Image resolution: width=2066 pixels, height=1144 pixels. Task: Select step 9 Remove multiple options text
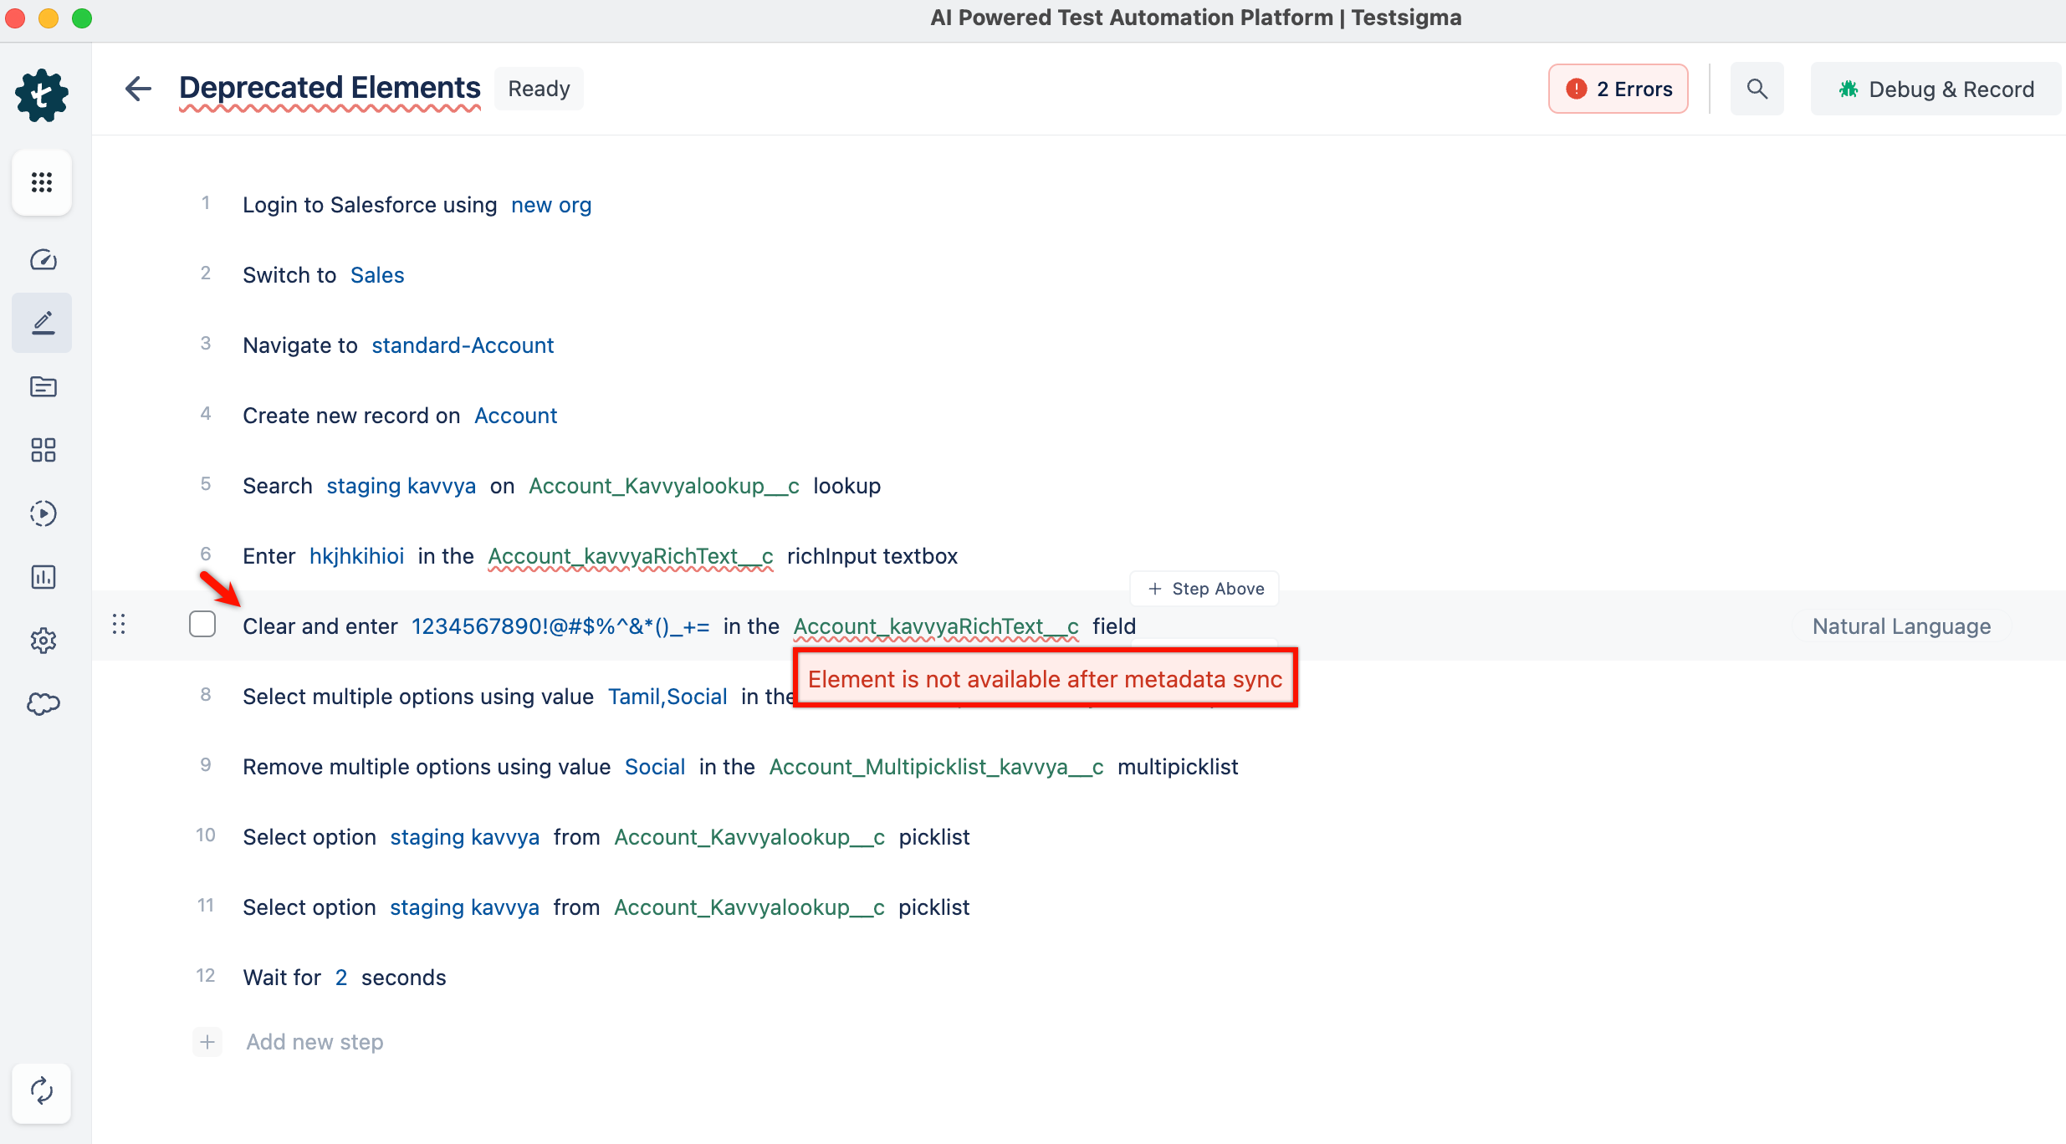[x=427, y=767]
